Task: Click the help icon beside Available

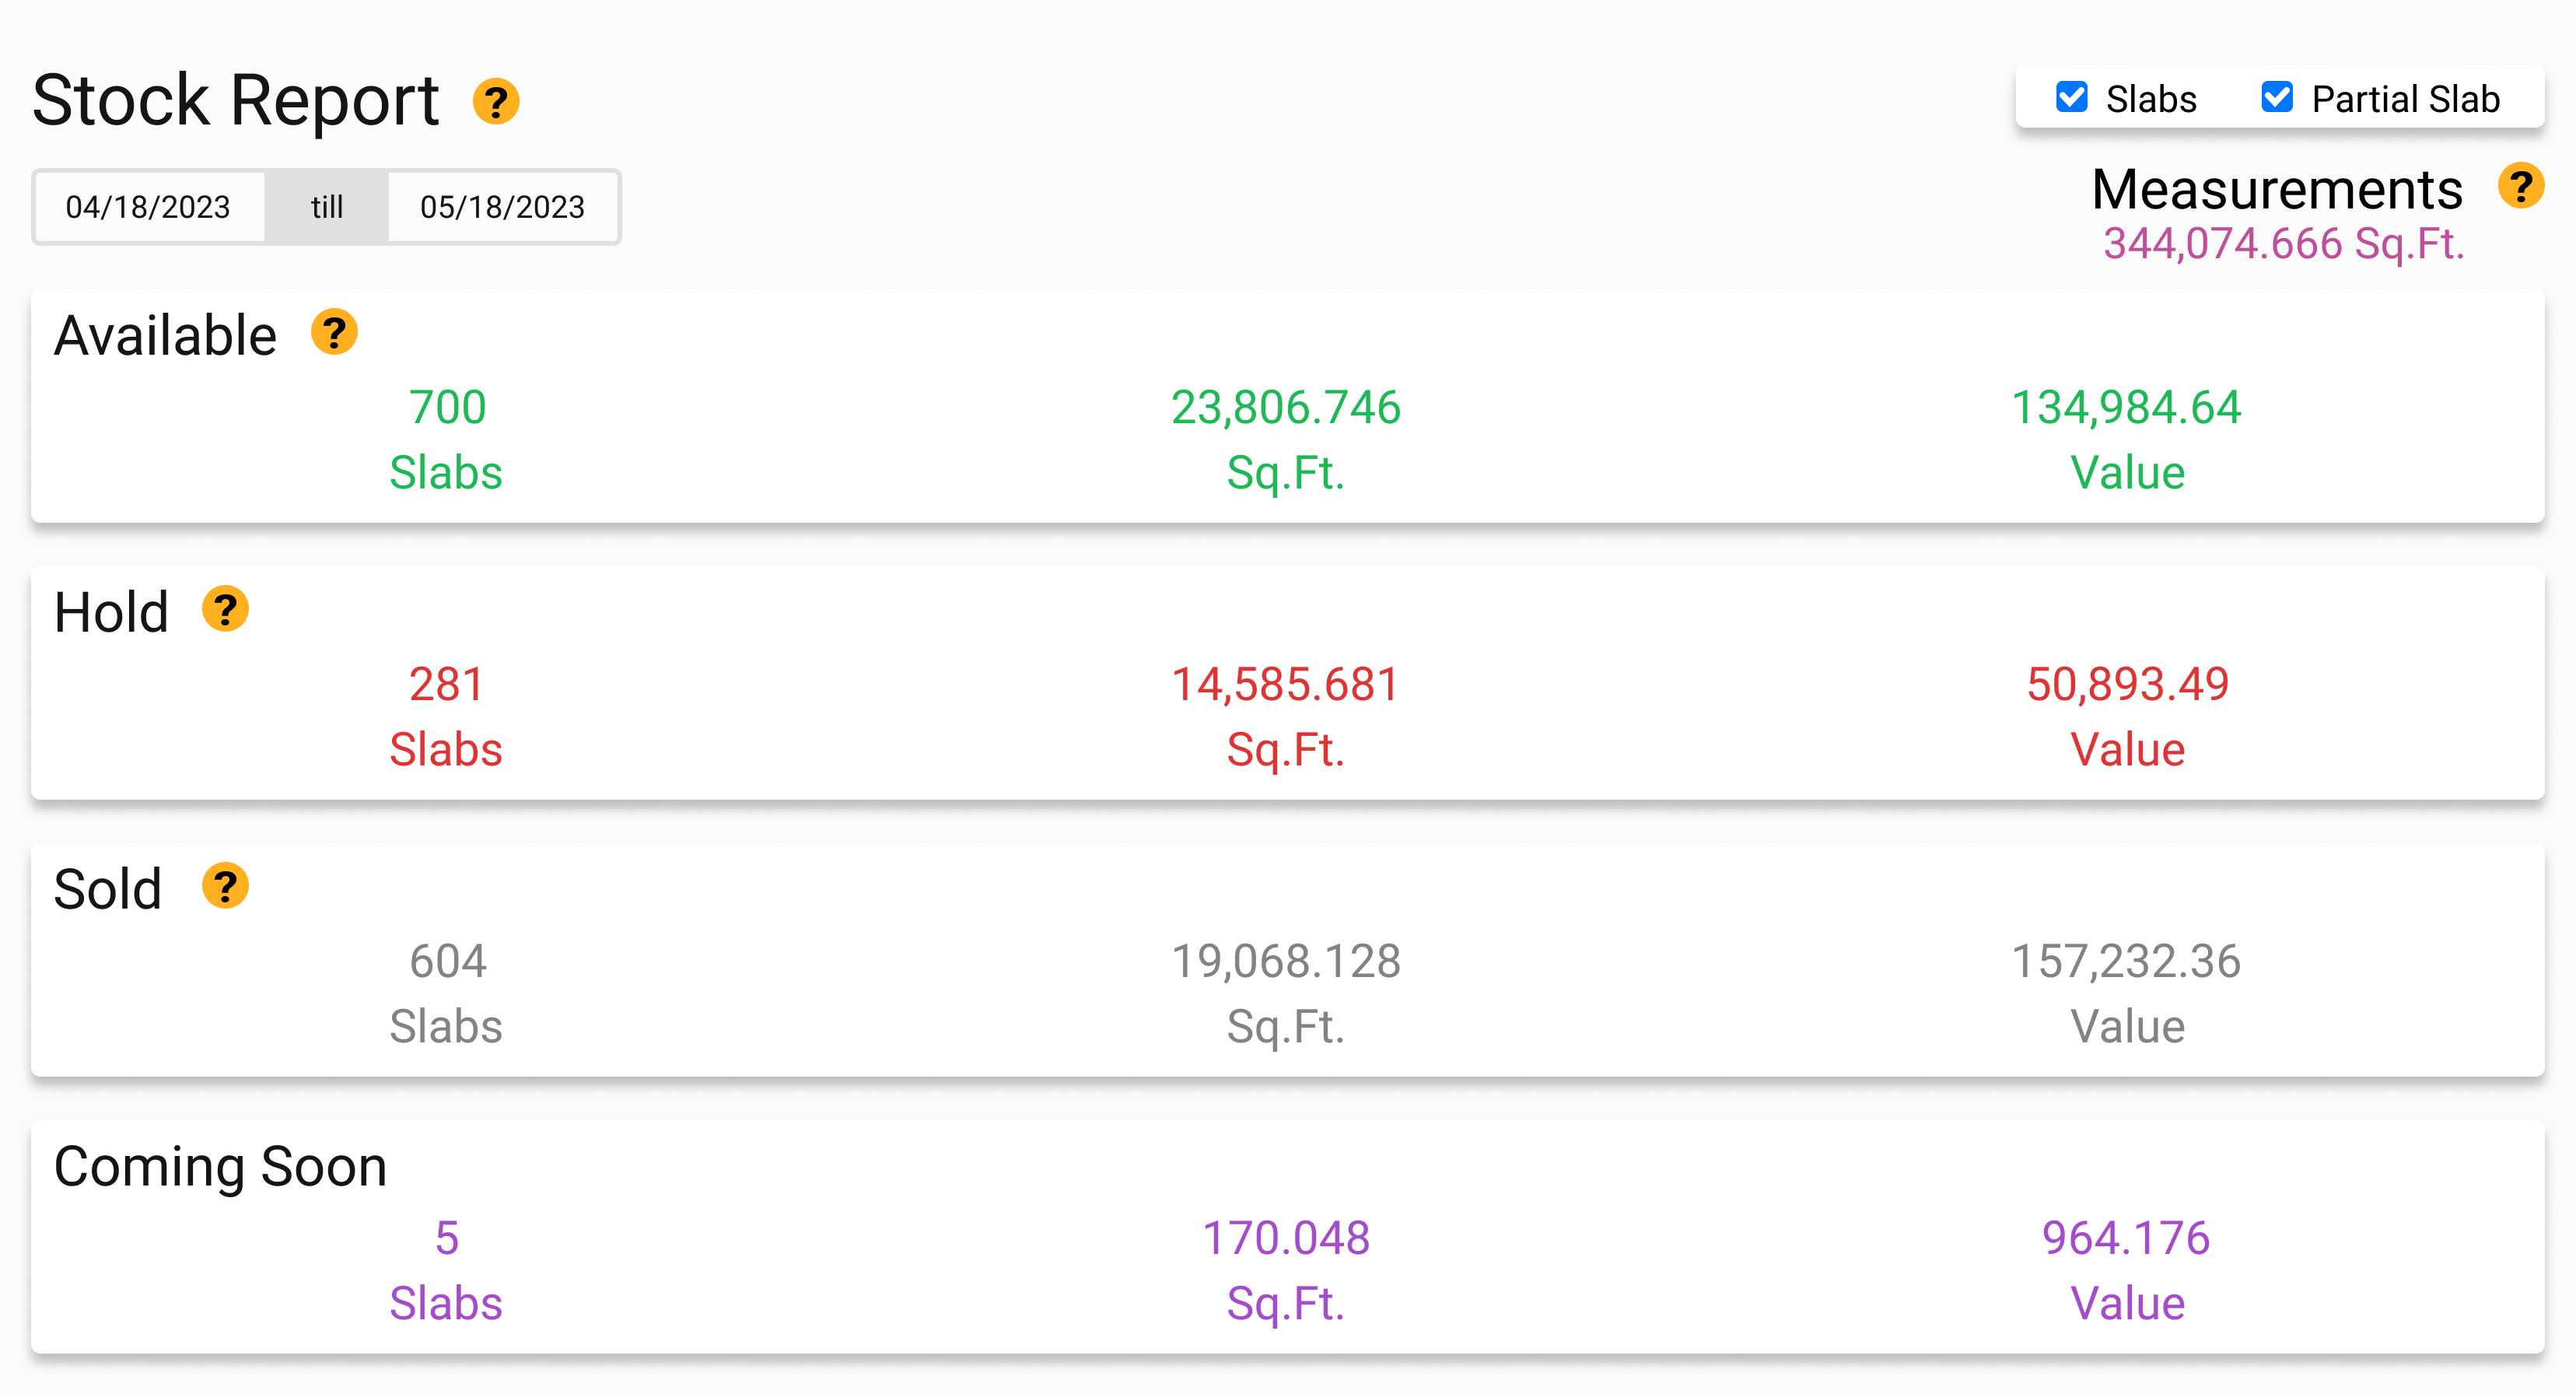Action: coord(334,333)
